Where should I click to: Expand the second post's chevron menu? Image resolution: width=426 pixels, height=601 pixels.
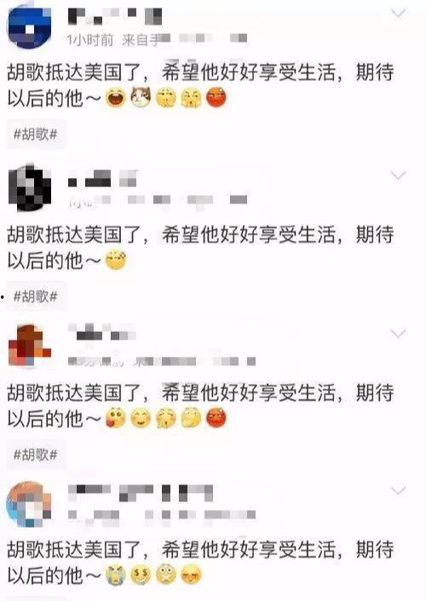pyautogui.click(x=398, y=175)
